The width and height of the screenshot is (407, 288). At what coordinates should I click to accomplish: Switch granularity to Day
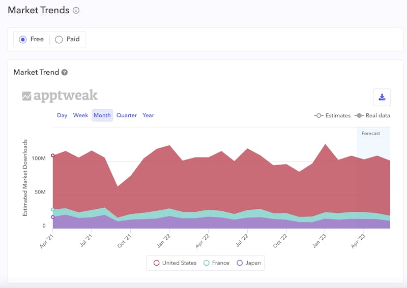coord(62,115)
